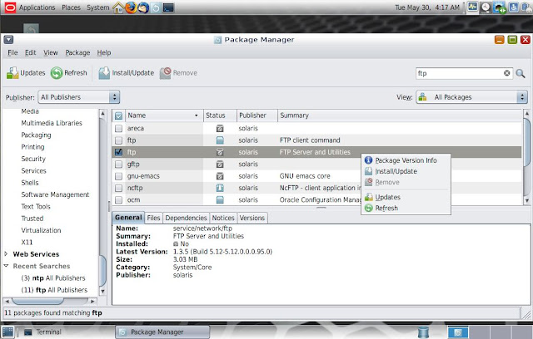Switch to the Notices tab
The height and width of the screenshot is (339, 533).
[223, 218]
